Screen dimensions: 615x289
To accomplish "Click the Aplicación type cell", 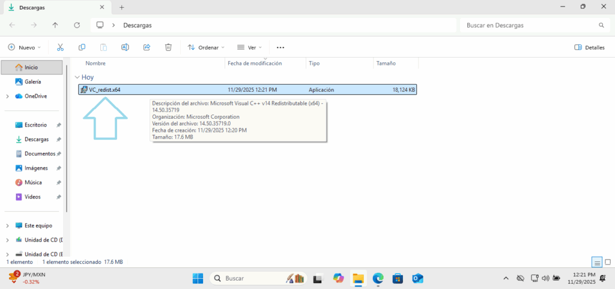I will click(x=321, y=90).
